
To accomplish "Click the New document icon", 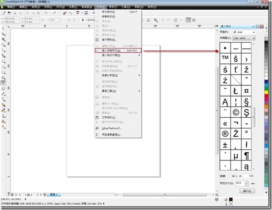I will [4, 13].
